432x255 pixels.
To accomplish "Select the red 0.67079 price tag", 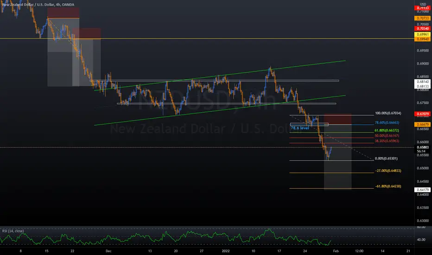I will click(x=423, y=114).
